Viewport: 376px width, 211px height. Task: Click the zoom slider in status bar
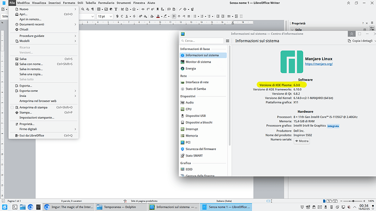pyautogui.click(x=353, y=201)
